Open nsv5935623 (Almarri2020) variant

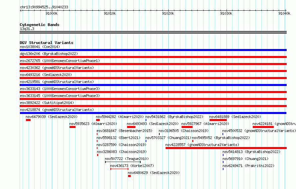tap(93, 124)
